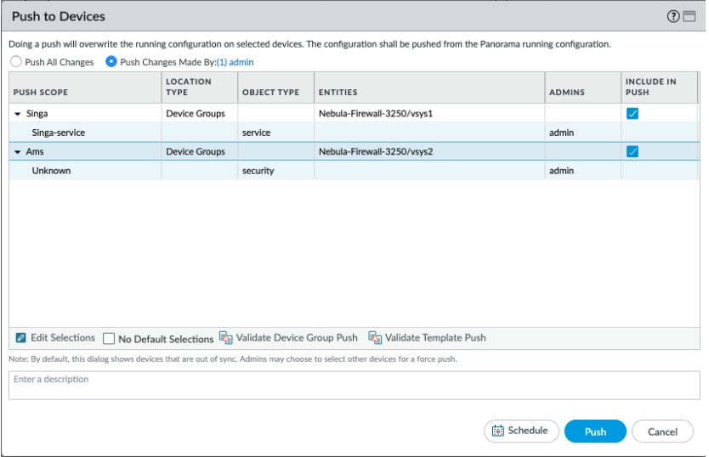Open the (1) admin link
The width and height of the screenshot is (709, 457).
(236, 62)
